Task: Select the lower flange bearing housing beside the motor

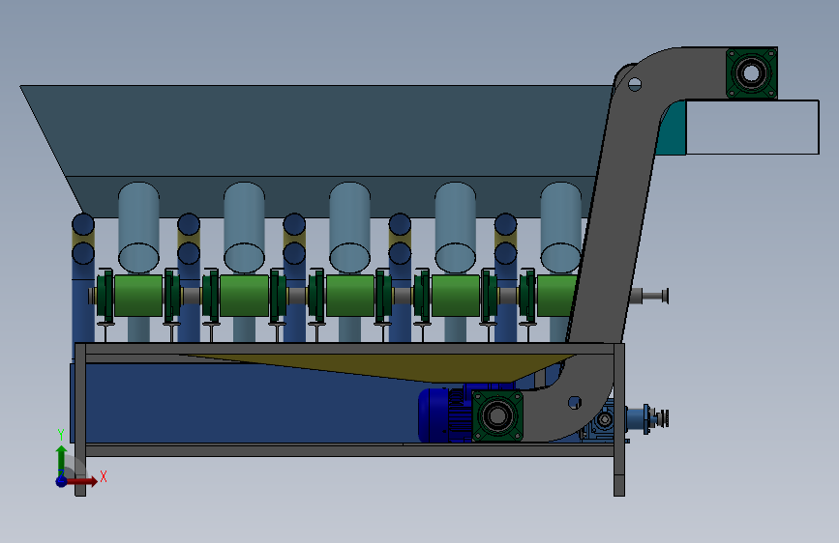Action: click(x=497, y=415)
